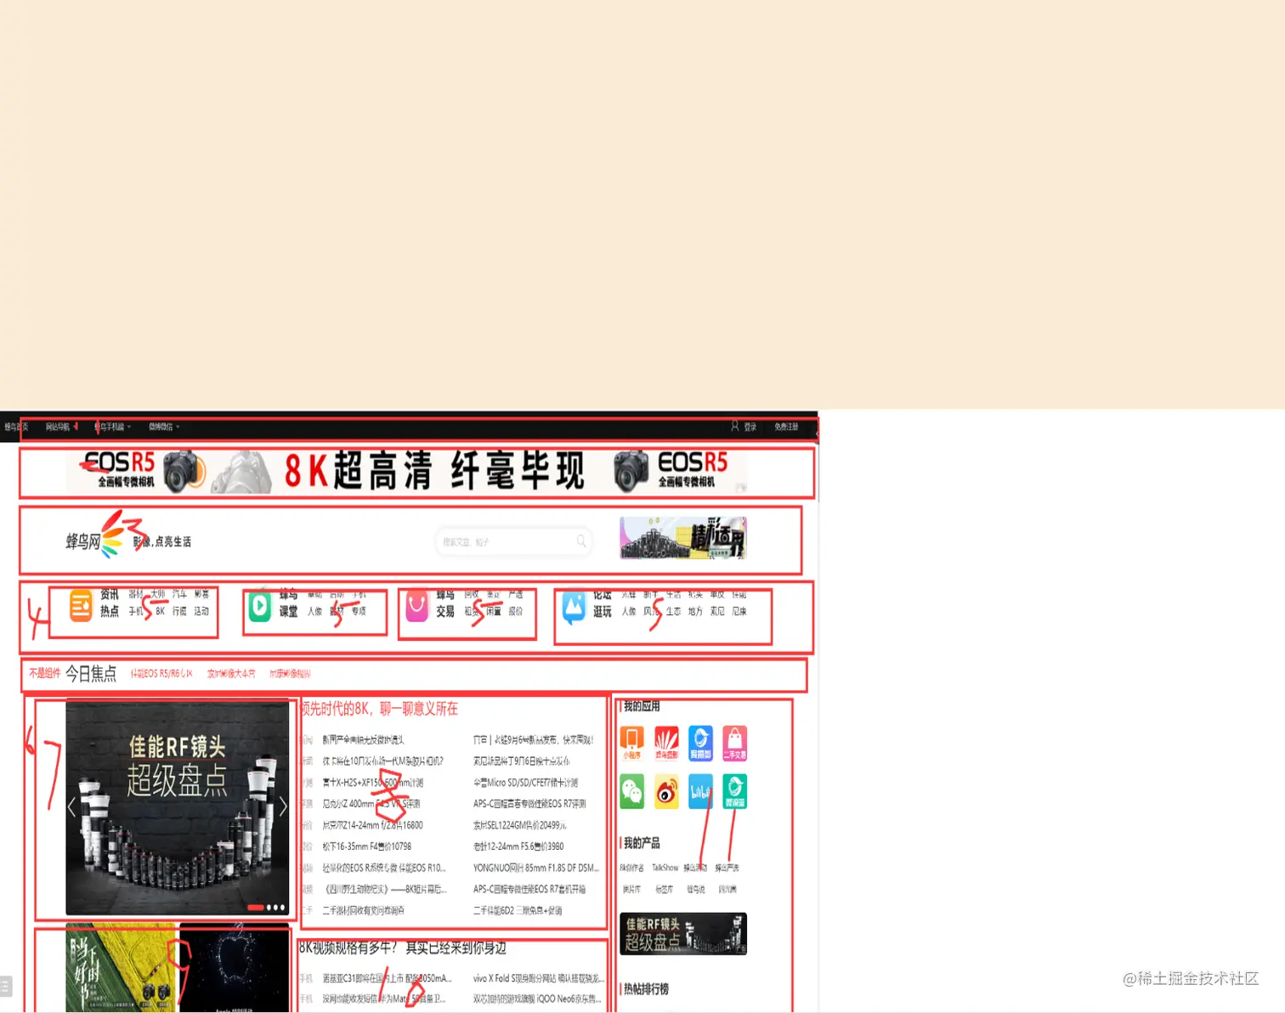Open the dark Apple logo thumbnail
Image resolution: width=1285 pixels, height=1013 pixels.
(235, 967)
